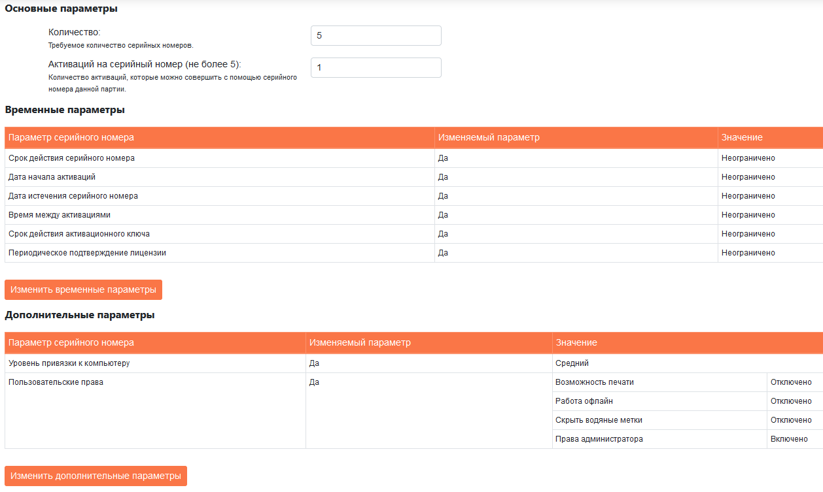823x492 pixels.
Task: Click the Изменить временные параметры button
Action: pos(83,289)
